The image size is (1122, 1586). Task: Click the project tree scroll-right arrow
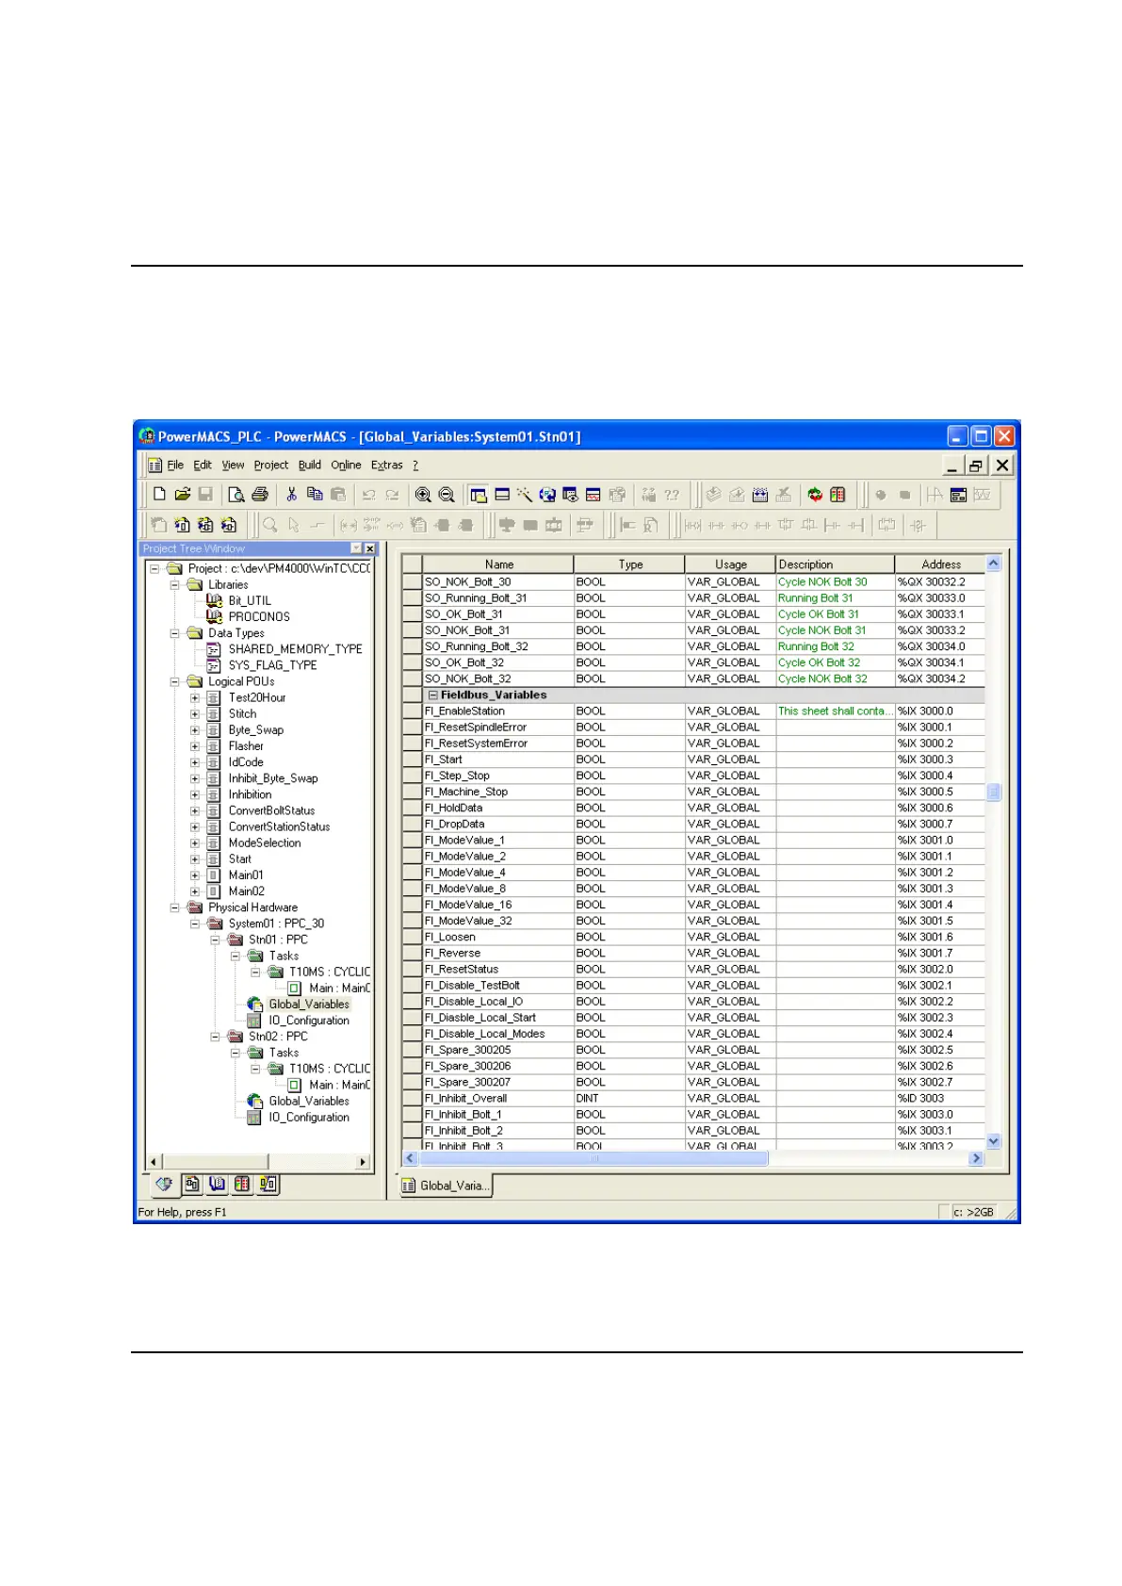coord(363,1162)
